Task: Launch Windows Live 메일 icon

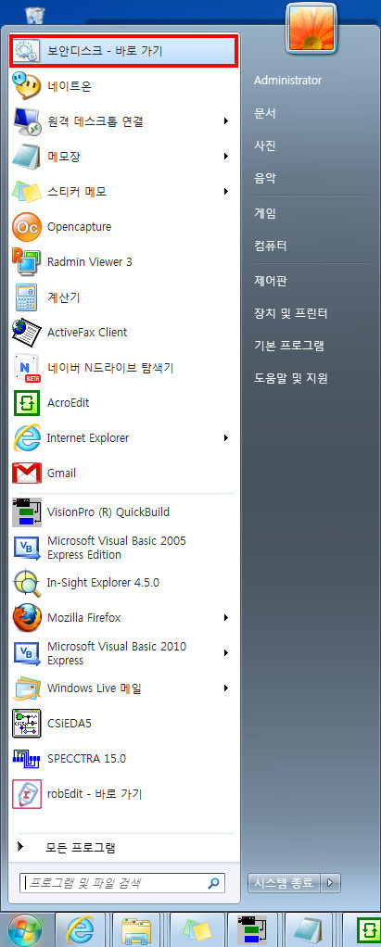Action: pyautogui.click(x=27, y=688)
